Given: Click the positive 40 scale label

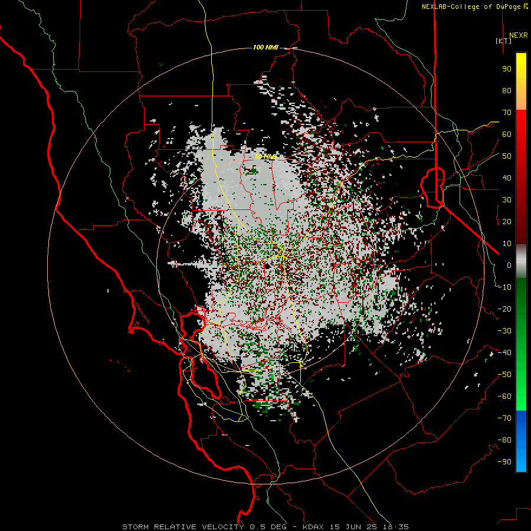Looking at the screenshot, I should [x=507, y=178].
